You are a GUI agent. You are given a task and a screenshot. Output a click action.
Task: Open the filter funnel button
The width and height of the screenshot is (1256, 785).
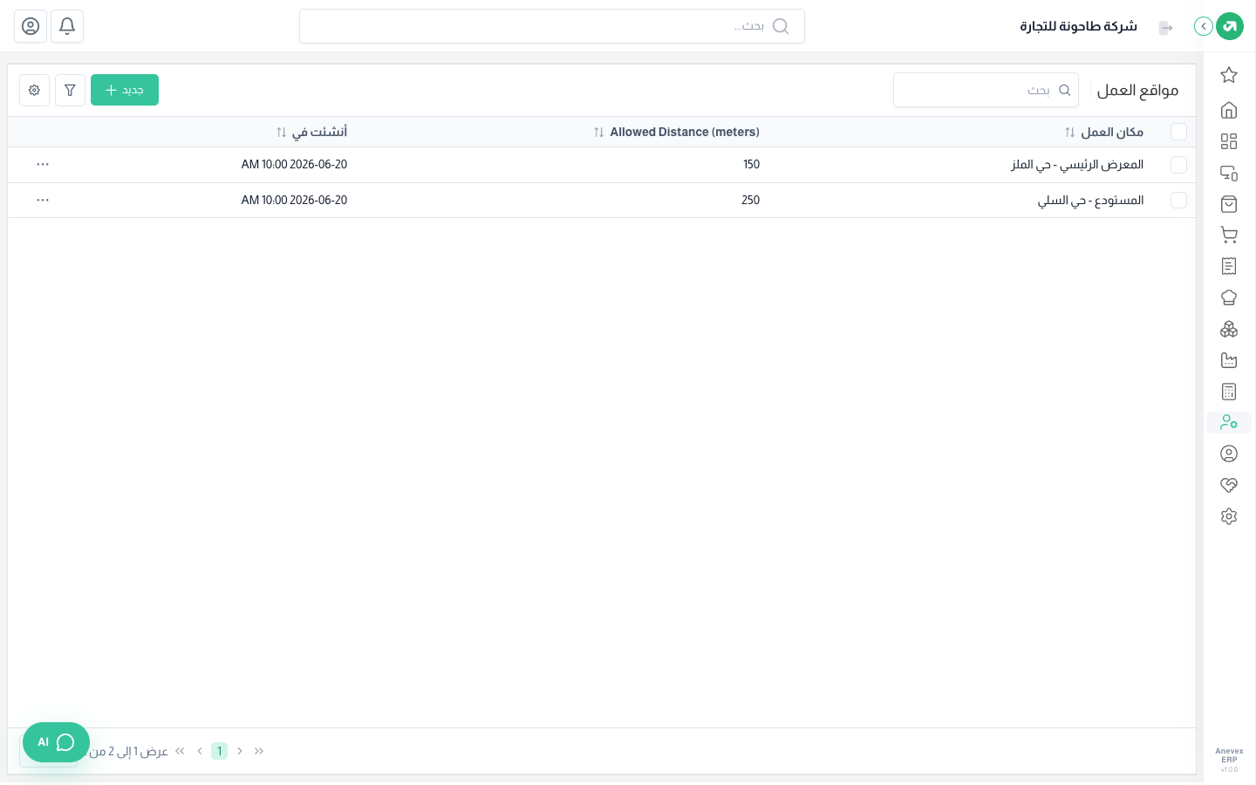(x=70, y=90)
